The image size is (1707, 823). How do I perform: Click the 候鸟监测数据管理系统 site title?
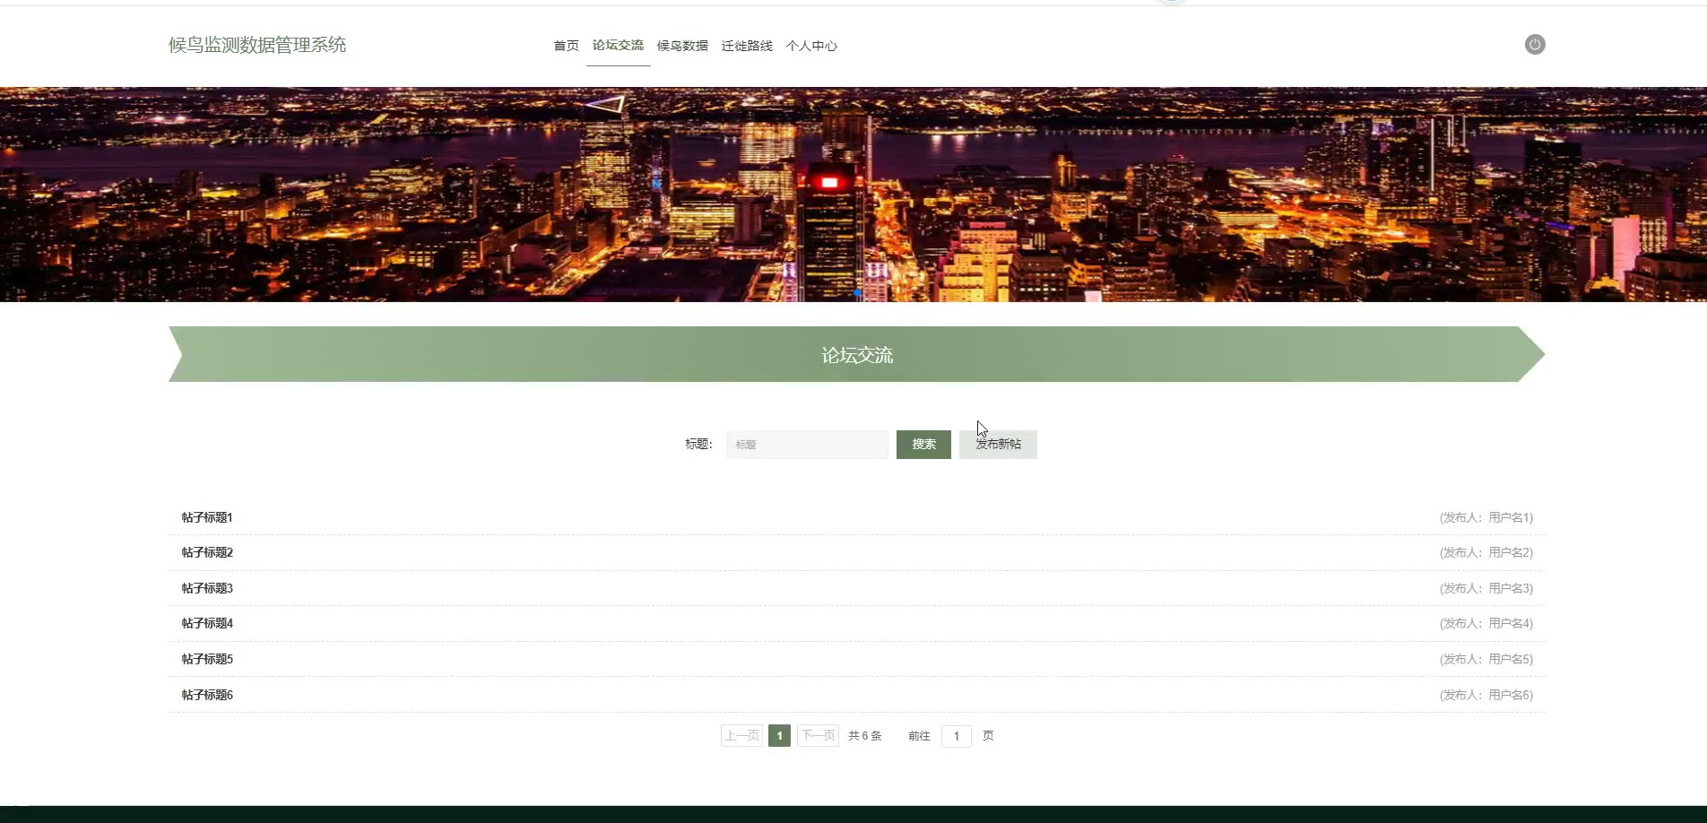tap(257, 45)
